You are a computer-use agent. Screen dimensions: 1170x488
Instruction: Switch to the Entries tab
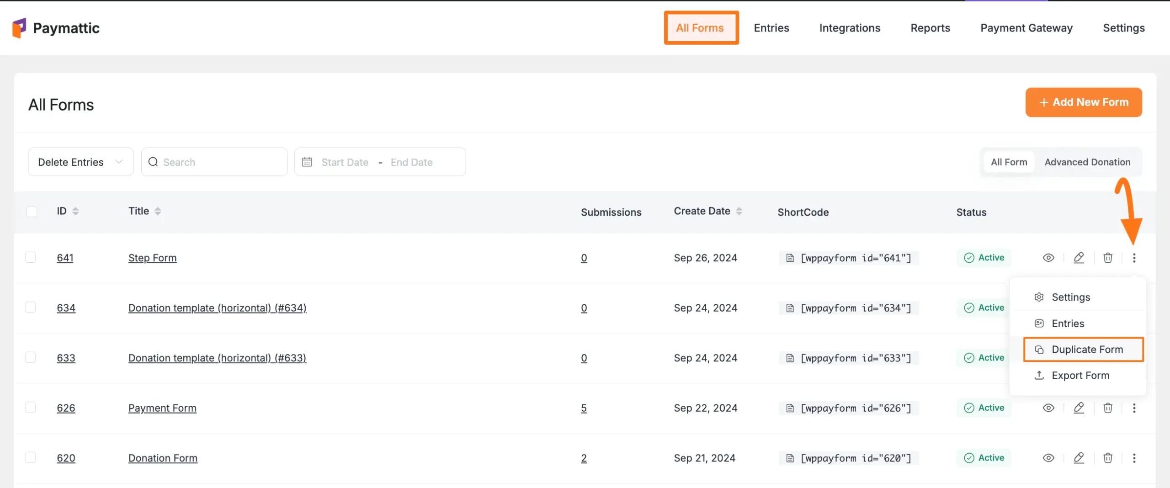click(771, 27)
